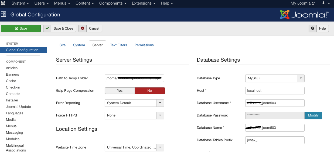Click the Database Tables Prefix field
This screenshot has width=334, height=152.
pyautogui.click(x=275, y=140)
